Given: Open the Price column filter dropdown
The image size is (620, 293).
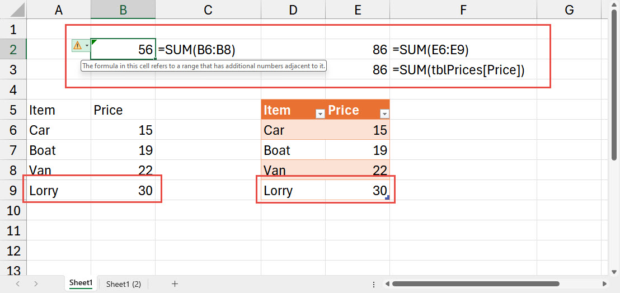Looking at the screenshot, I should tap(384, 114).
